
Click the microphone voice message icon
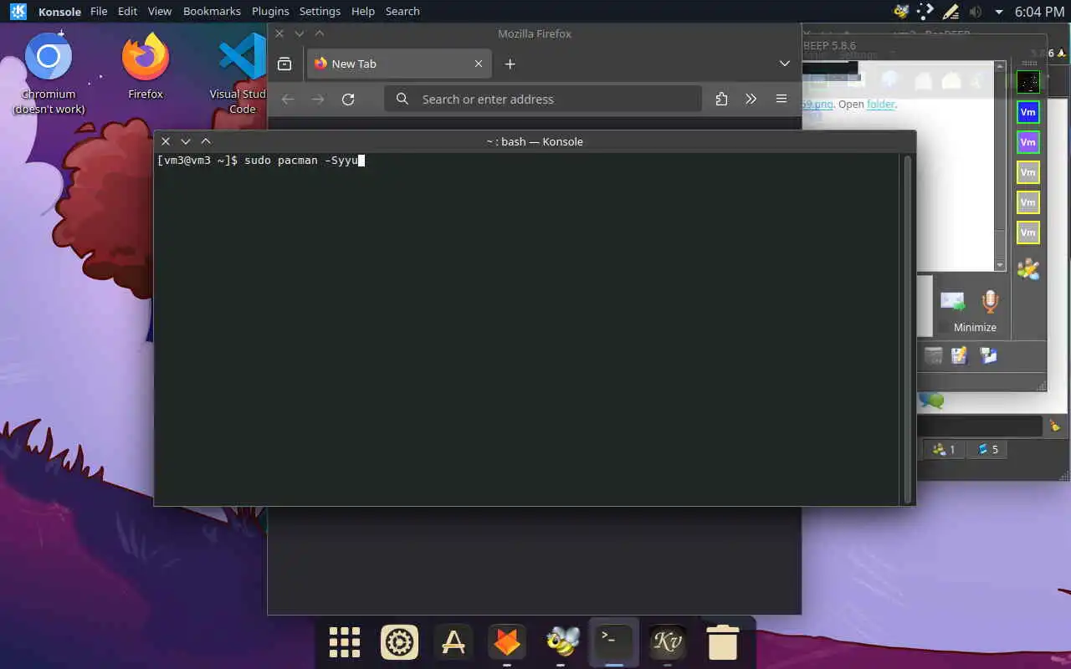[x=990, y=301]
